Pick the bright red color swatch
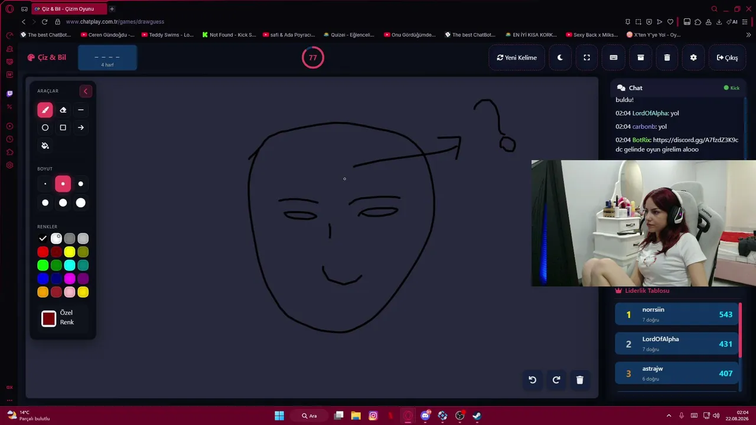The width and height of the screenshot is (756, 425). 43,252
